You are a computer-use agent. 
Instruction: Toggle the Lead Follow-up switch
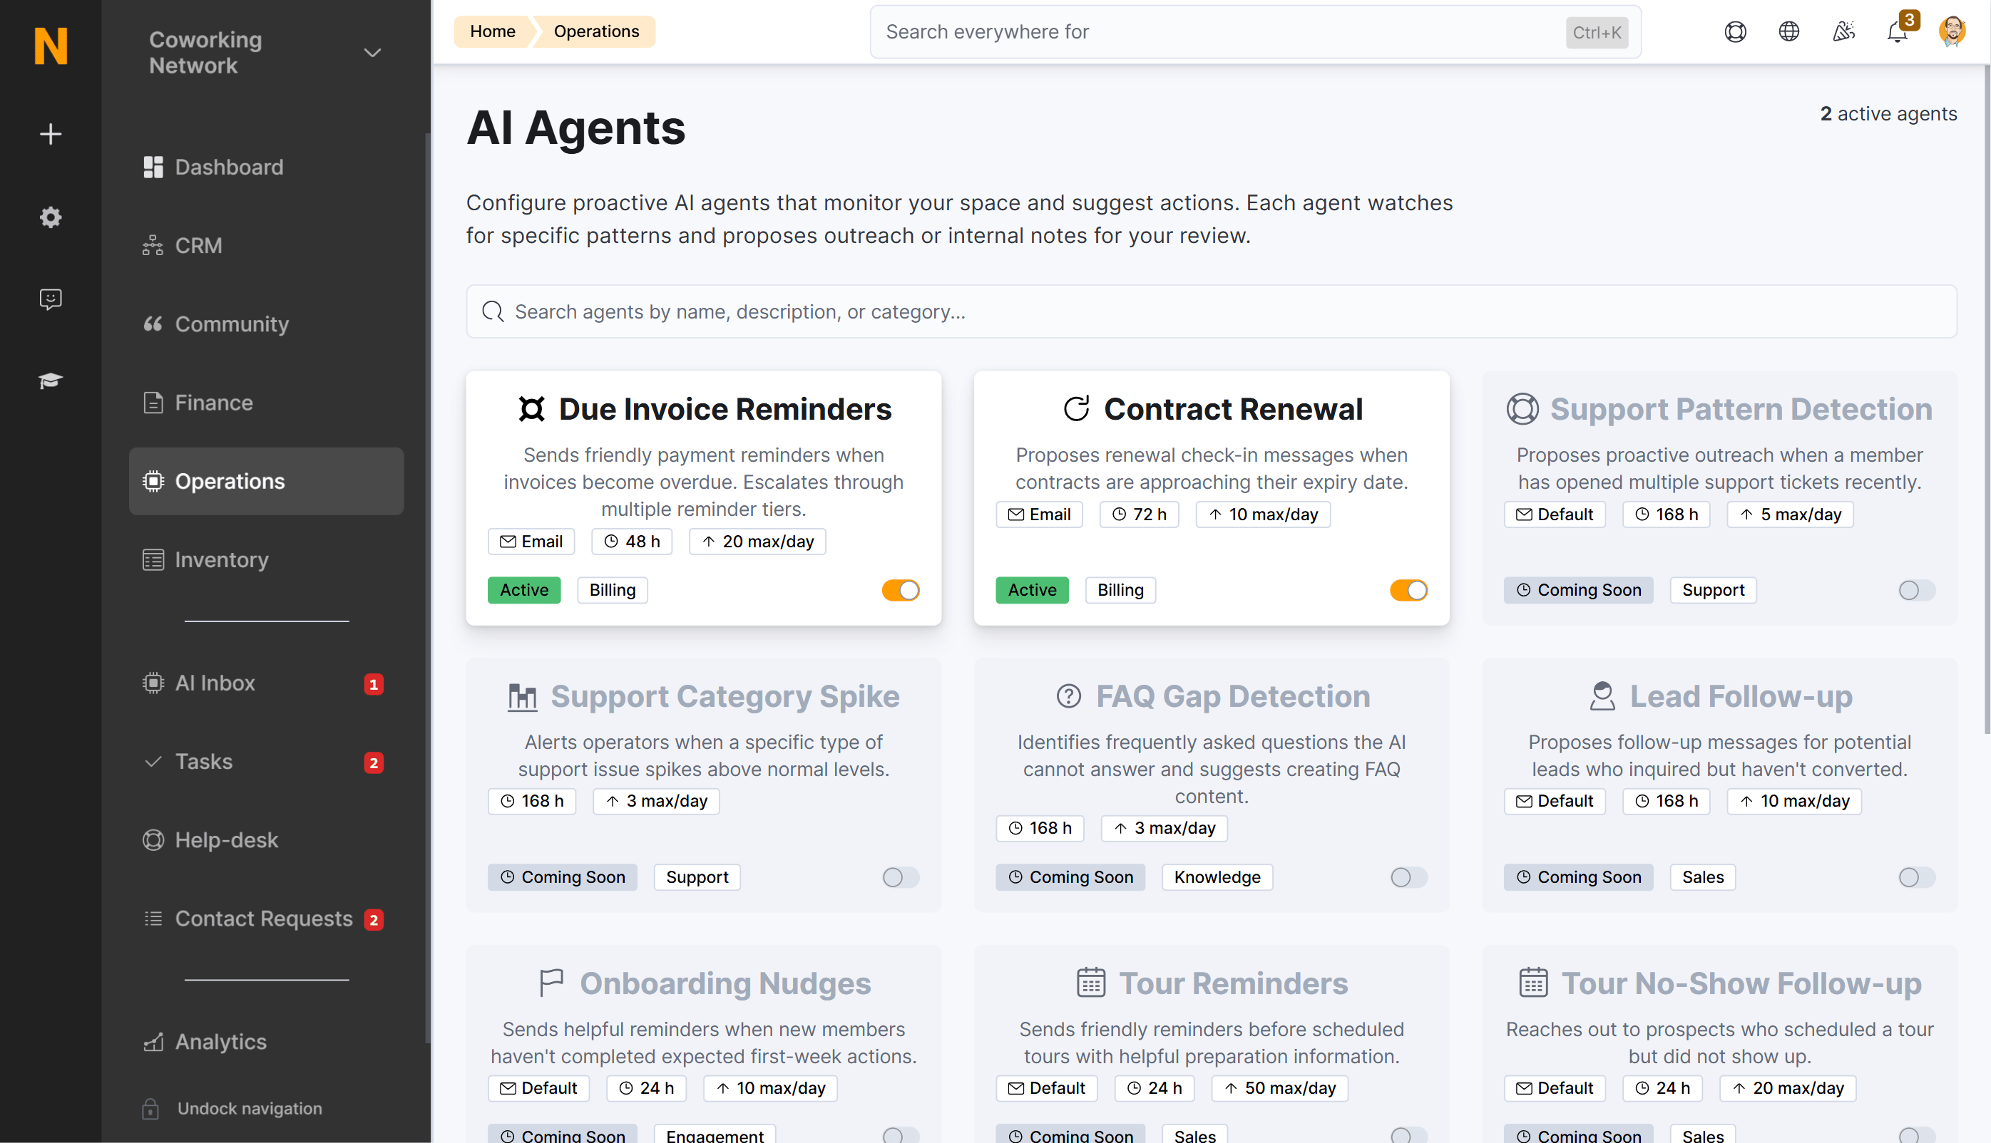[1917, 878]
